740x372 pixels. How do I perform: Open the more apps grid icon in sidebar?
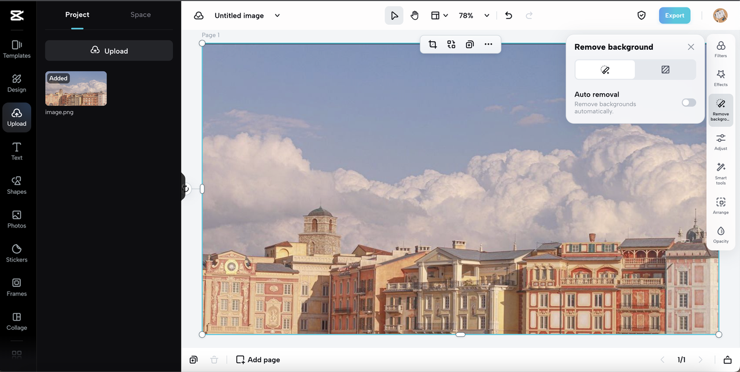[17, 354]
